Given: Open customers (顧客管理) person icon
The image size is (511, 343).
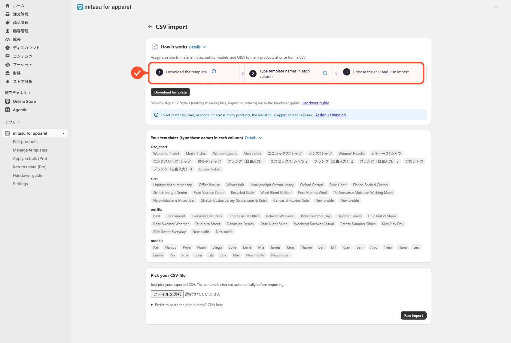Looking at the screenshot, I should click(x=8, y=31).
